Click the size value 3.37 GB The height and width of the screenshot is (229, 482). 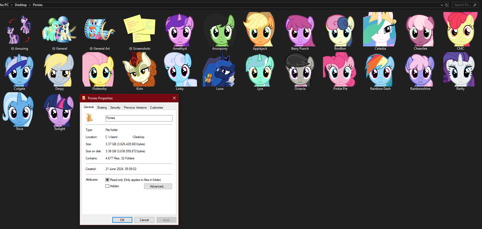tap(125, 144)
